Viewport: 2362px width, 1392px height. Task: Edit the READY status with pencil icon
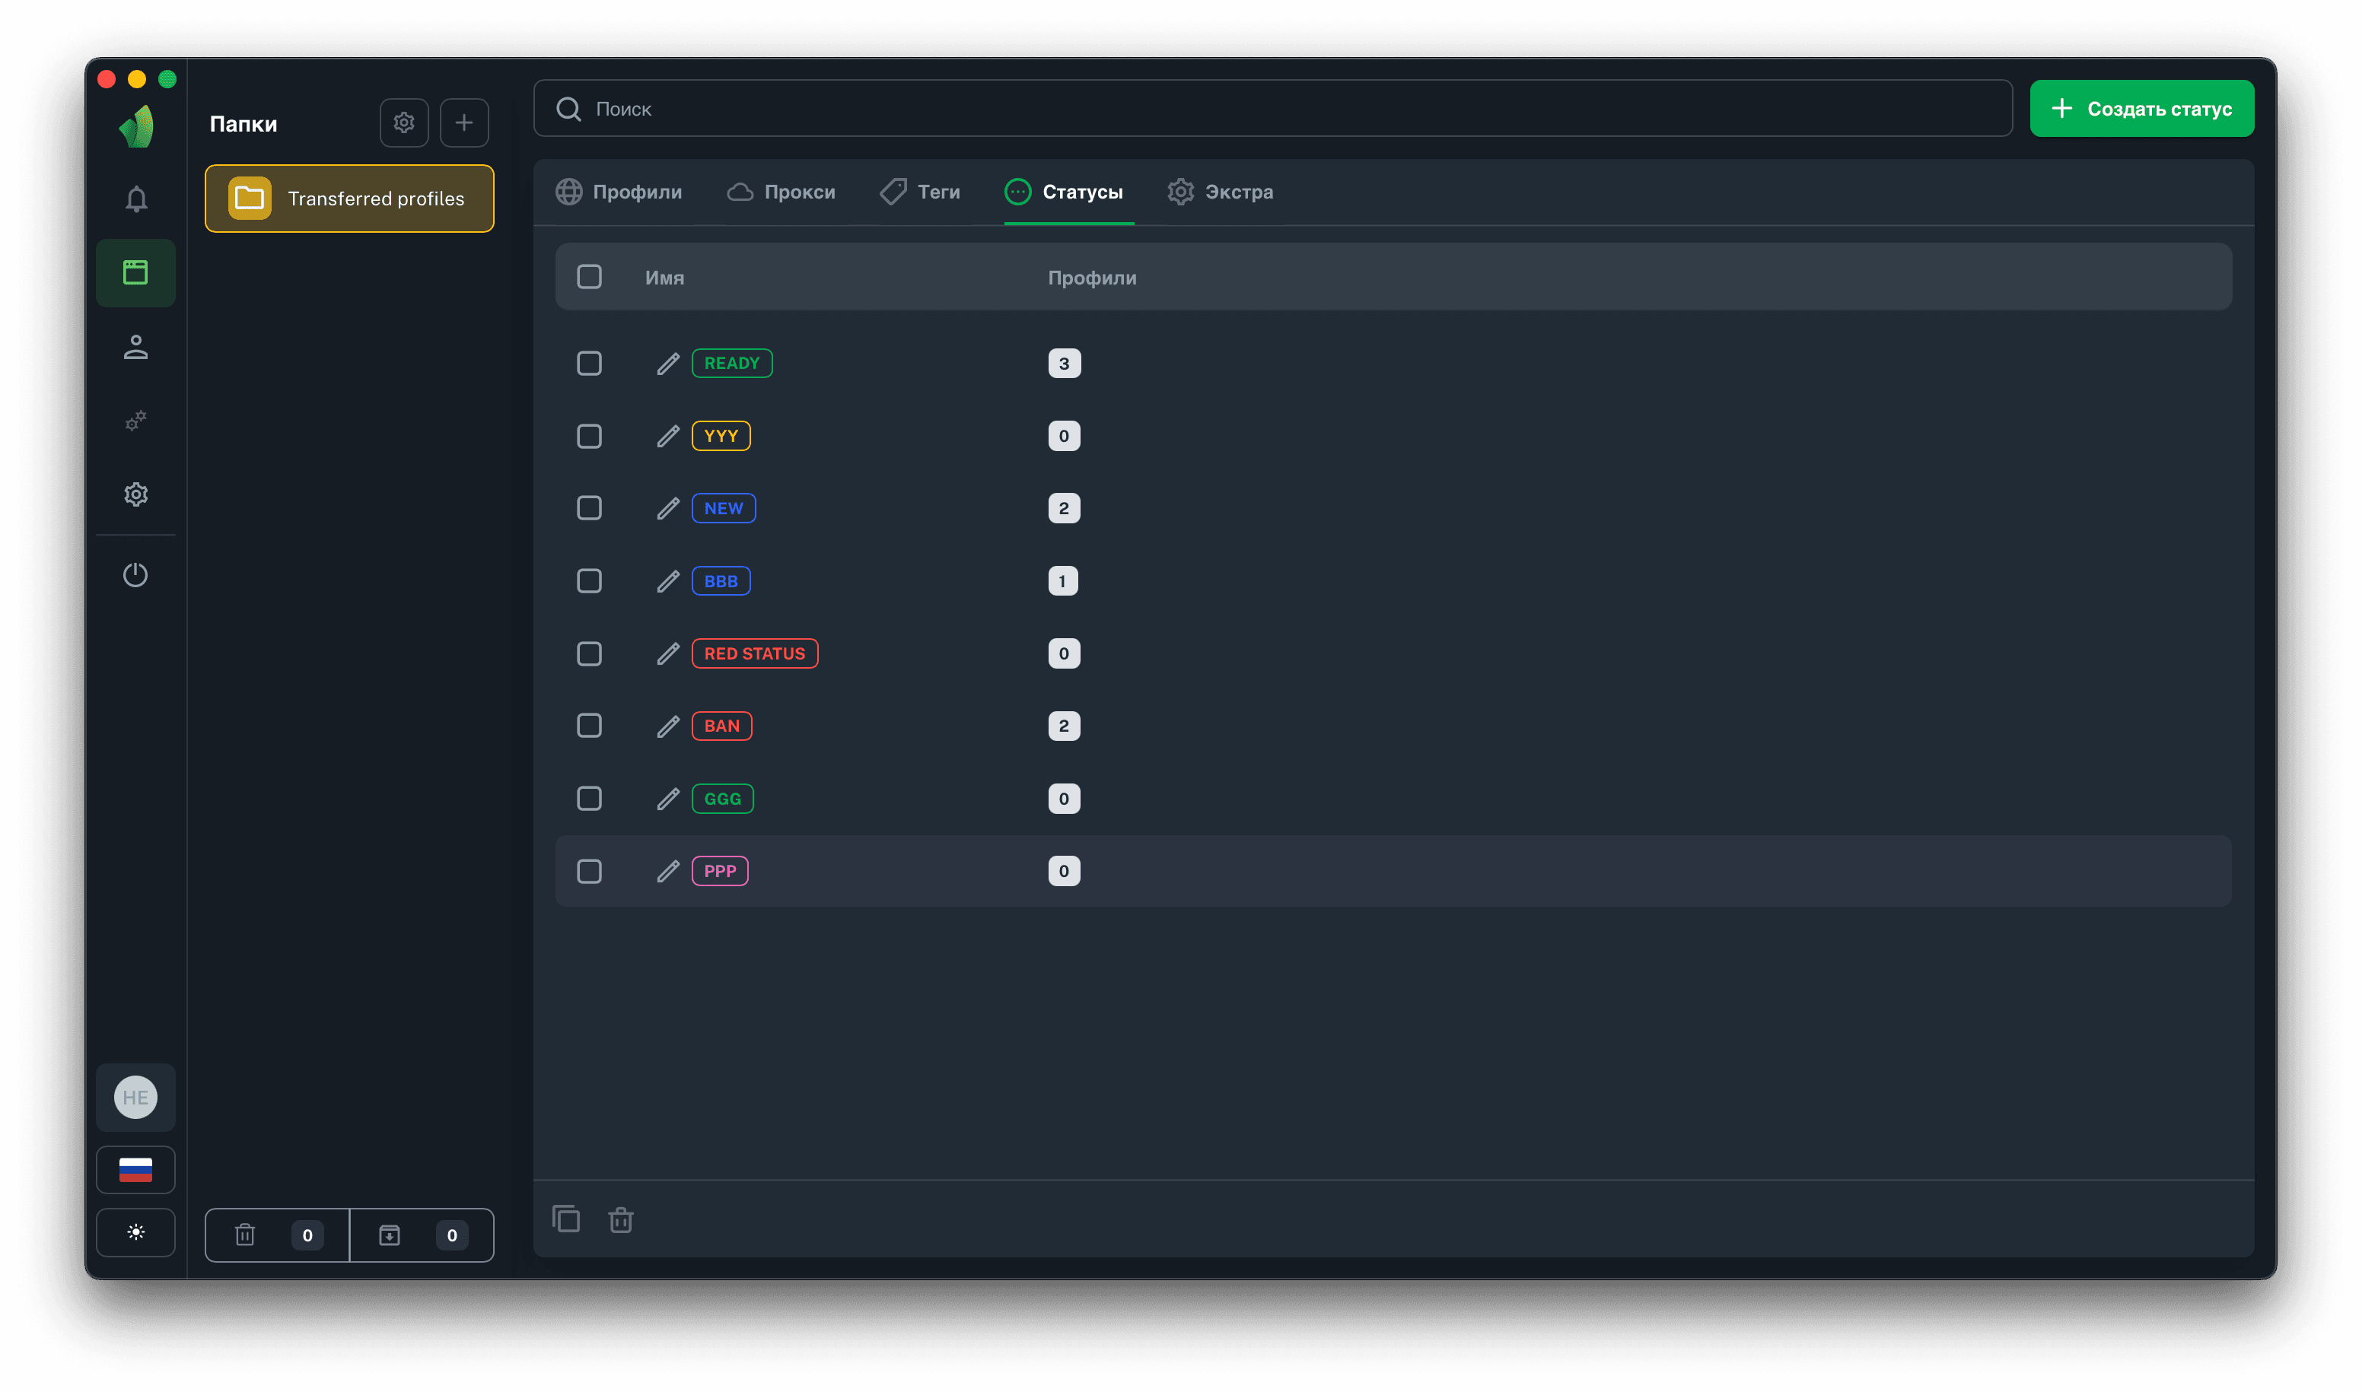coord(667,364)
